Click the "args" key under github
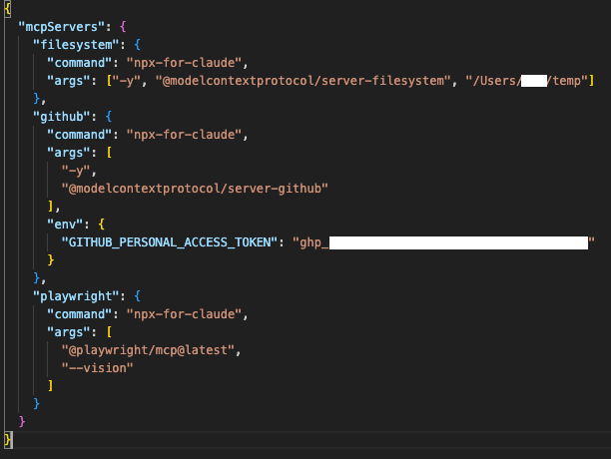The width and height of the screenshot is (611, 459). coord(70,152)
